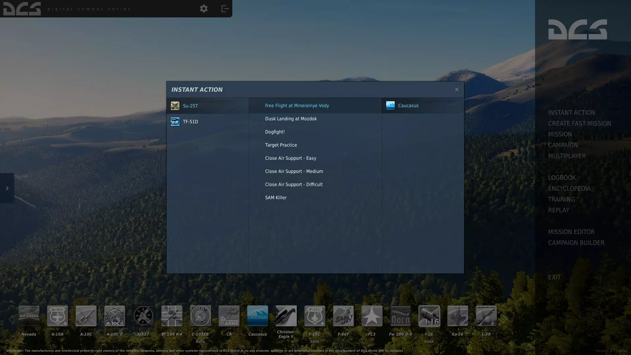Expand the left side panel arrow
This screenshot has width=631, height=355.
[x=7, y=188]
